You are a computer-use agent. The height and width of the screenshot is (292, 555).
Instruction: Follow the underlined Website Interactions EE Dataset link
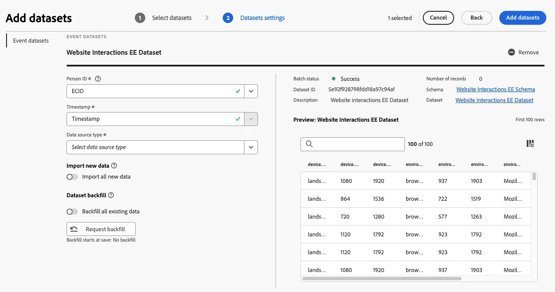coord(494,100)
